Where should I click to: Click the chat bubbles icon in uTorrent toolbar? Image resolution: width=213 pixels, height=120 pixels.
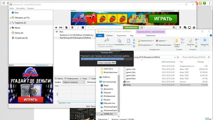(185, 27)
